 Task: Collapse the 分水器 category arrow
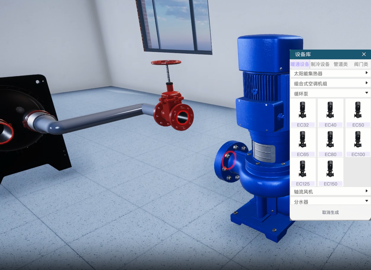(x=367, y=201)
